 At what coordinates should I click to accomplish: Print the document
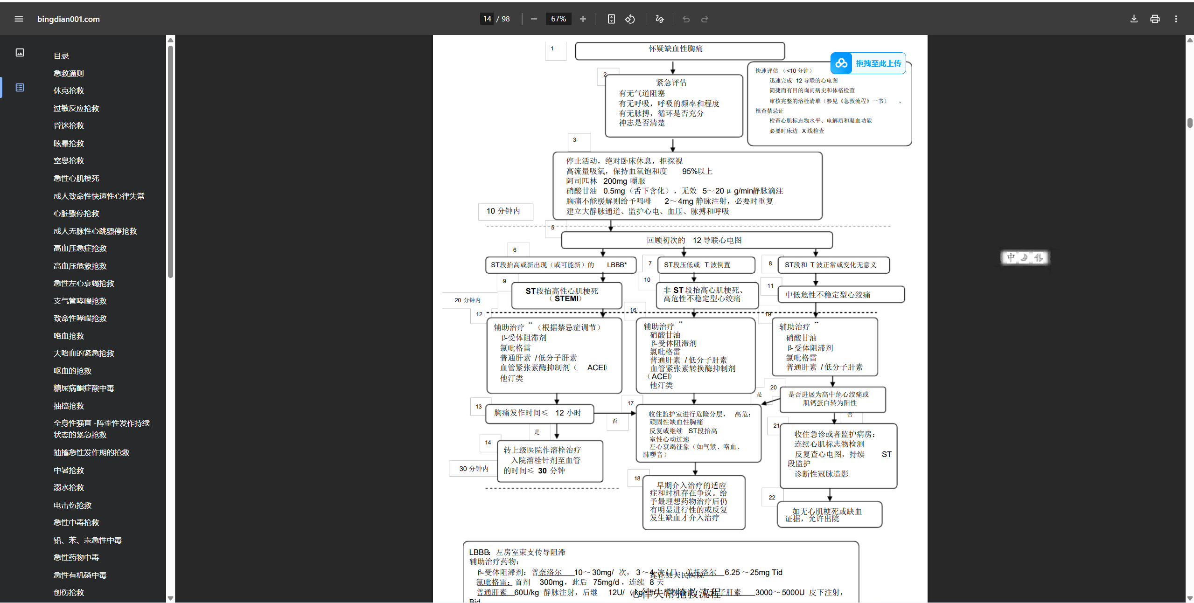[x=1155, y=19]
